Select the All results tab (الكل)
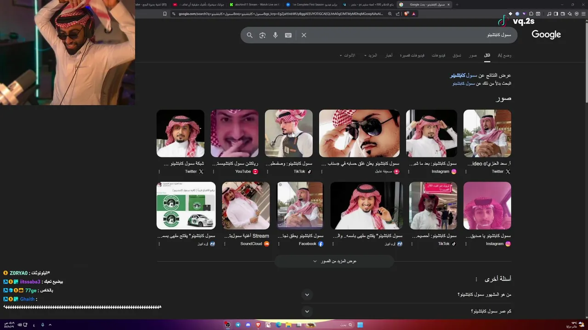 (487, 55)
